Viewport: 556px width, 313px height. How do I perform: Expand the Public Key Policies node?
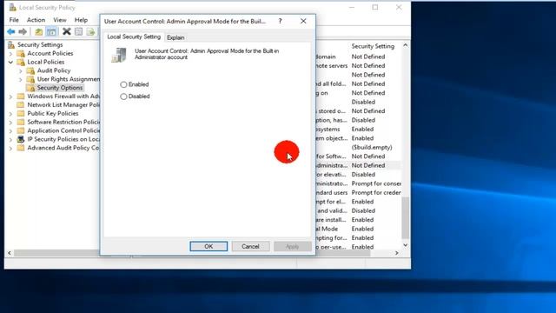[x=10, y=114]
